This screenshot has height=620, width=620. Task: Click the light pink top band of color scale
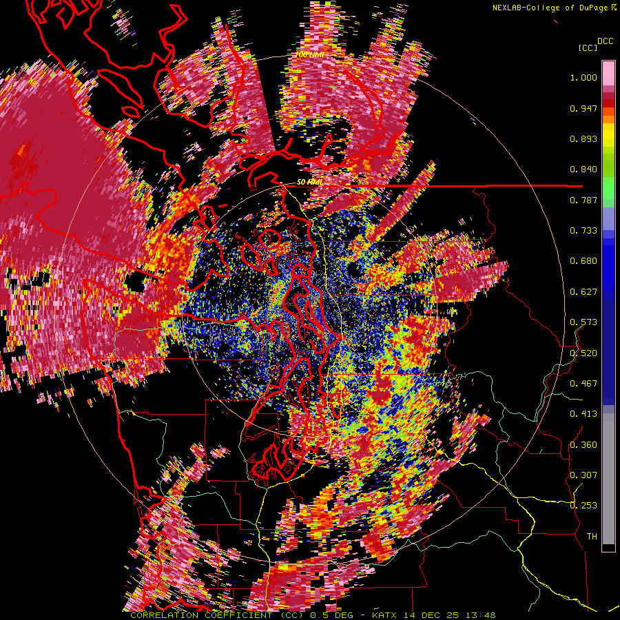coord(608,74)
